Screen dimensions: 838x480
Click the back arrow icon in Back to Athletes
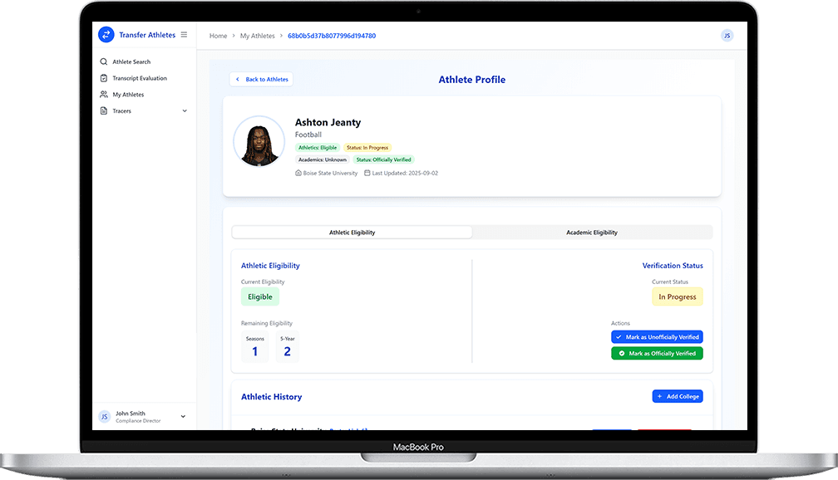238,79
